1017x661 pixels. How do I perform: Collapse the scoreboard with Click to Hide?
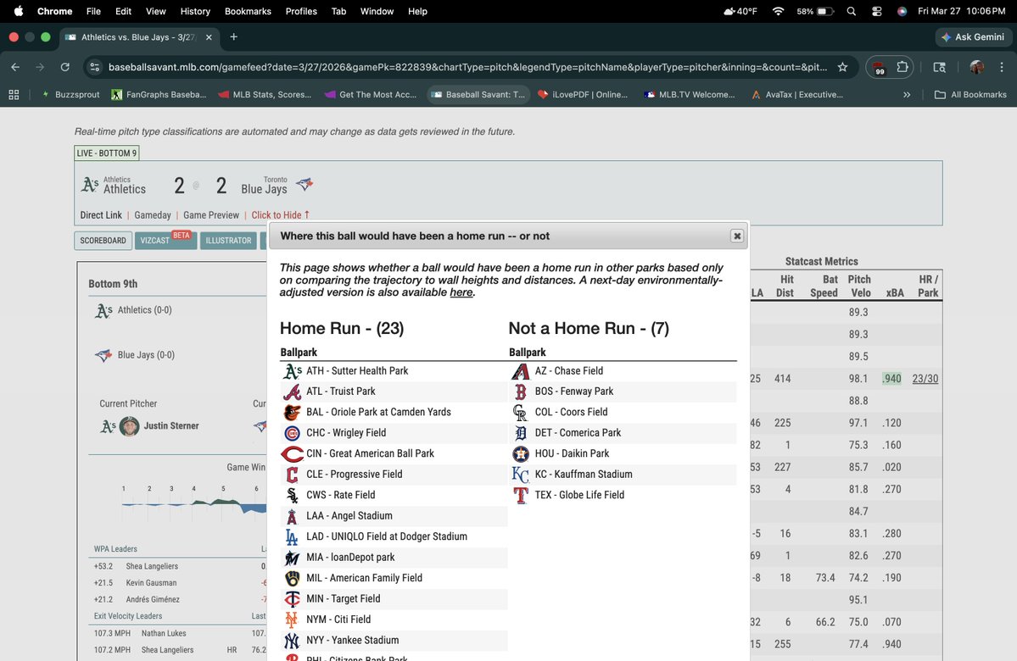pyautogui.click(x=280, y=215)
